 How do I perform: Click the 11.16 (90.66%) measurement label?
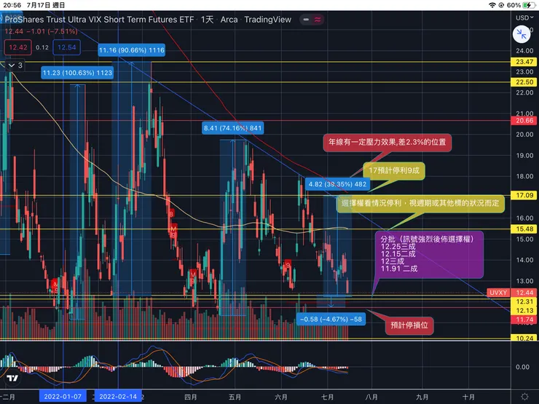(132, 50)
